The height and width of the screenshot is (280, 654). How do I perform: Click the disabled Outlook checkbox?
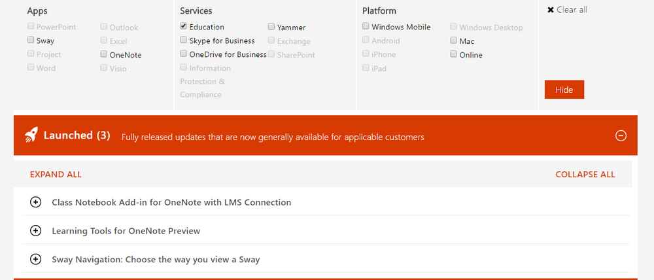[x=103, y=27]
